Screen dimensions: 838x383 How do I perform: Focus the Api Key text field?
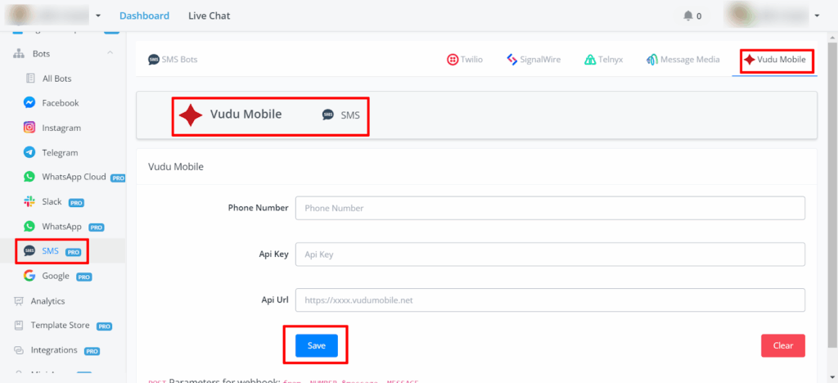[x=550, y=255]
